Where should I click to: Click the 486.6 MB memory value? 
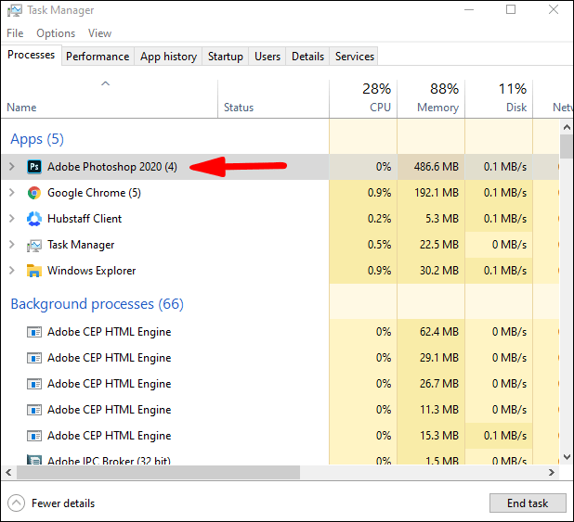(x=436, y=167)
